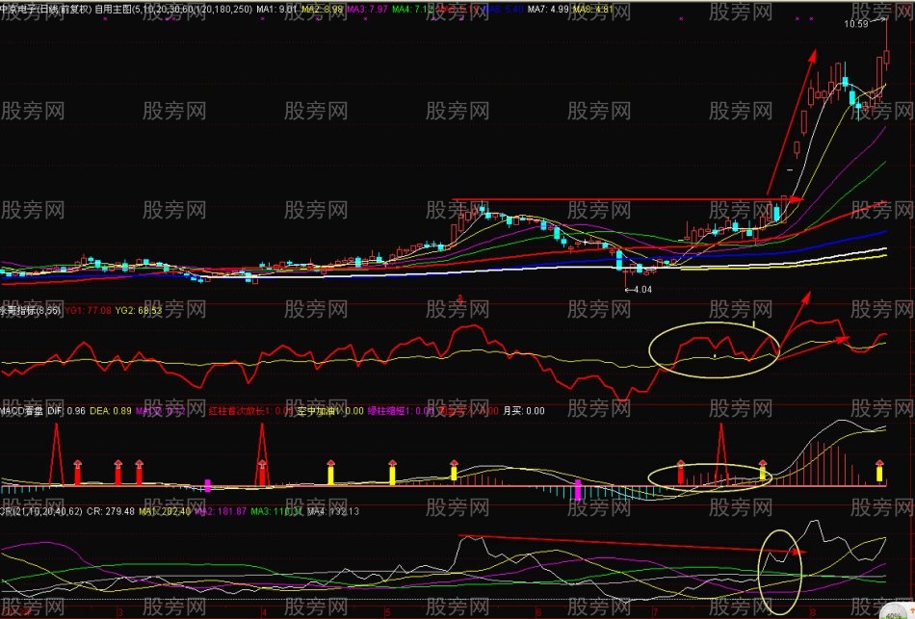The image size is (915, 619).
Task: Click the green MA4: 7.12 value in the header
Action: tap(412, 10)
